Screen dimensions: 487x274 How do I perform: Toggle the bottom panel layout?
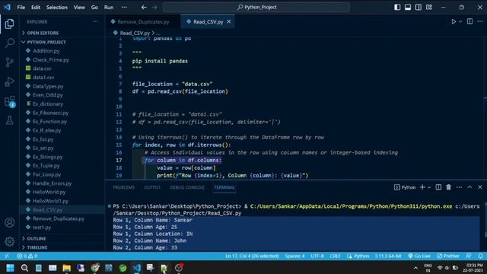pyautogui.click(x=408, y=7)
